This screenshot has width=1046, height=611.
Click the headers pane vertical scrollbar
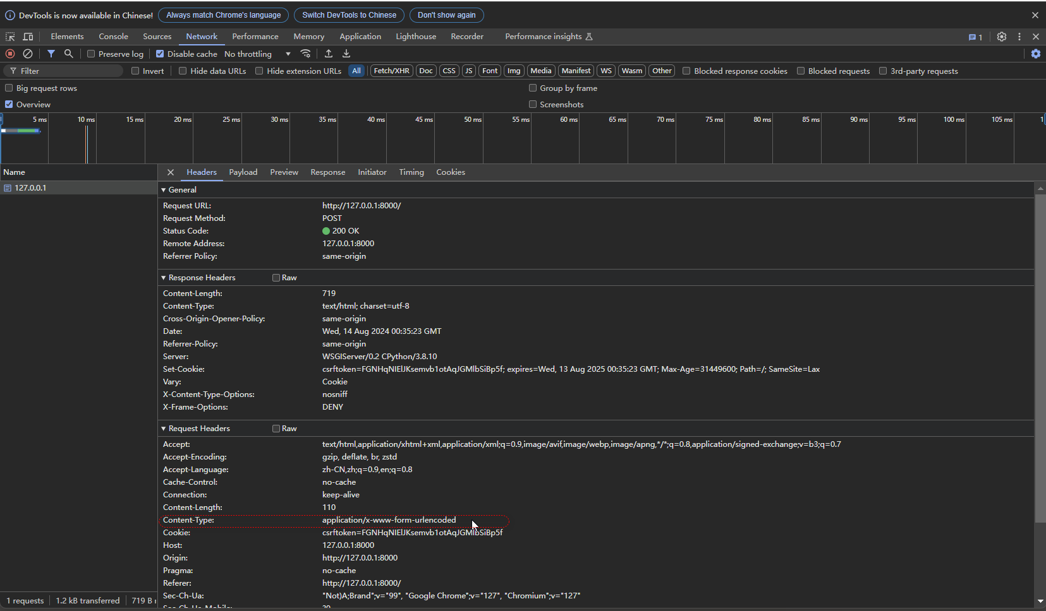[1040, 359]
